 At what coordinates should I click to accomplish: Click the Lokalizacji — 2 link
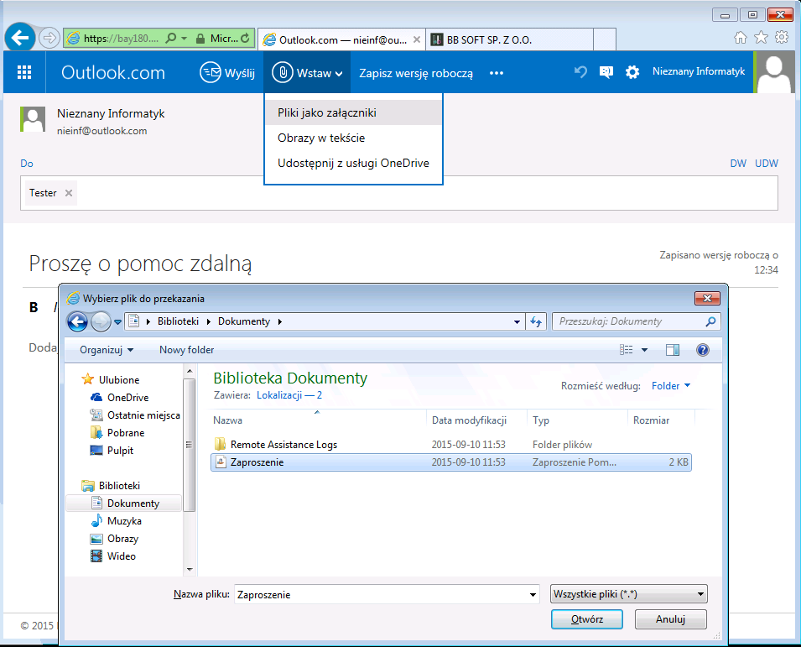[x=289, y=394]
